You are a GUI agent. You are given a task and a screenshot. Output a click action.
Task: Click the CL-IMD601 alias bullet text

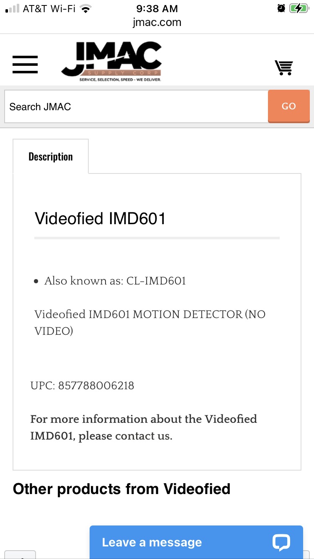(115, 281)
